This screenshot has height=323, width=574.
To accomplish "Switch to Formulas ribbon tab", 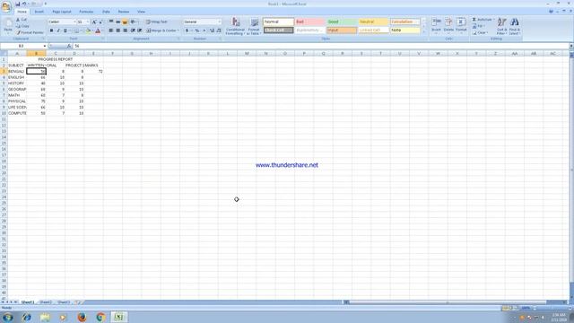I will point(86,12).
